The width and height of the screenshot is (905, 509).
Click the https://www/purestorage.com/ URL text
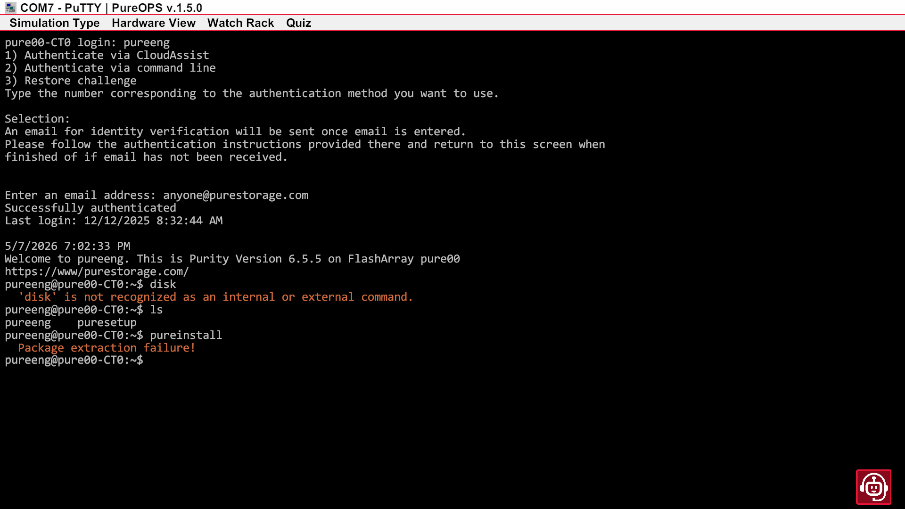[97, 271]
